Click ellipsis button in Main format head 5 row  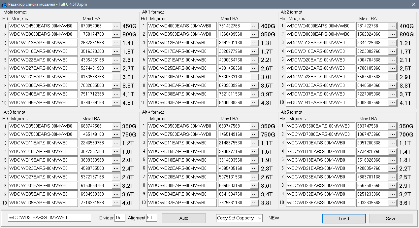pos(116,60)
